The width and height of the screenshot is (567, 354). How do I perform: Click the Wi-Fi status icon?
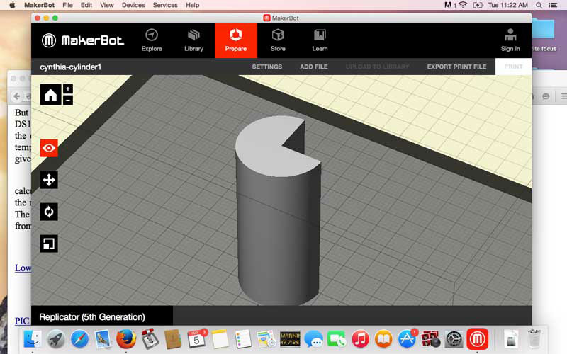(x=463, y=5)
